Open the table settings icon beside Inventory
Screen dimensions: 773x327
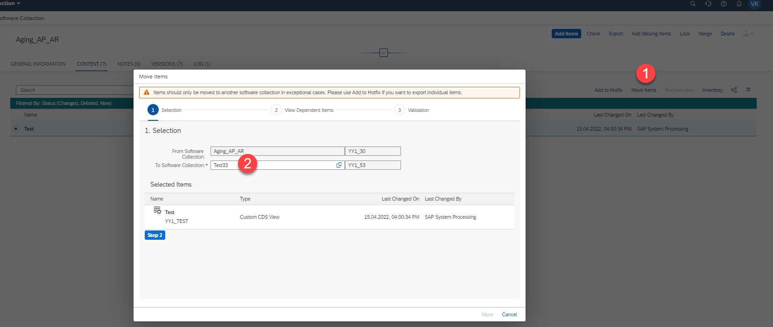(x=748, y=90)
